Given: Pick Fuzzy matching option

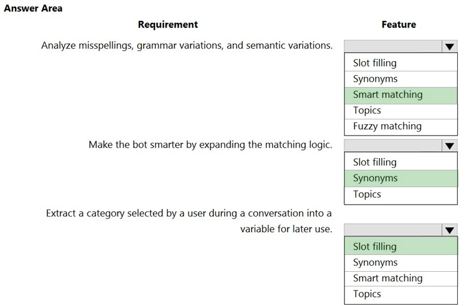Looking at the screenshot, I should [401, 127].
